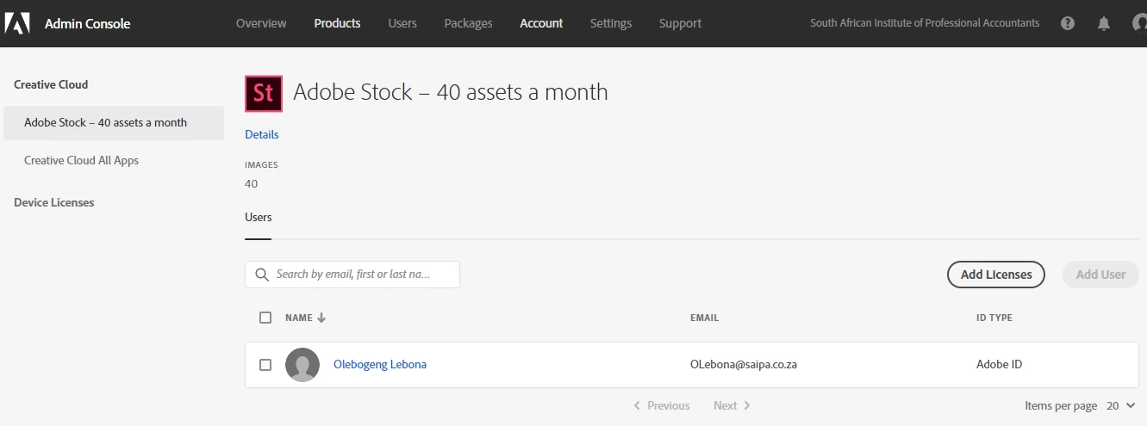Go to the Overview tab
This screenshot has height=426, width=1147.
click(261, 23)
